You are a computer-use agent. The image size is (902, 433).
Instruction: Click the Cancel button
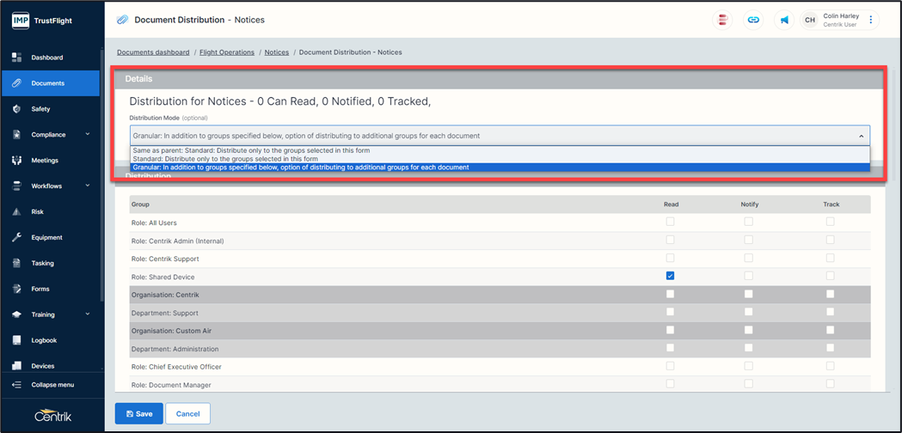[x=187, y=413]
